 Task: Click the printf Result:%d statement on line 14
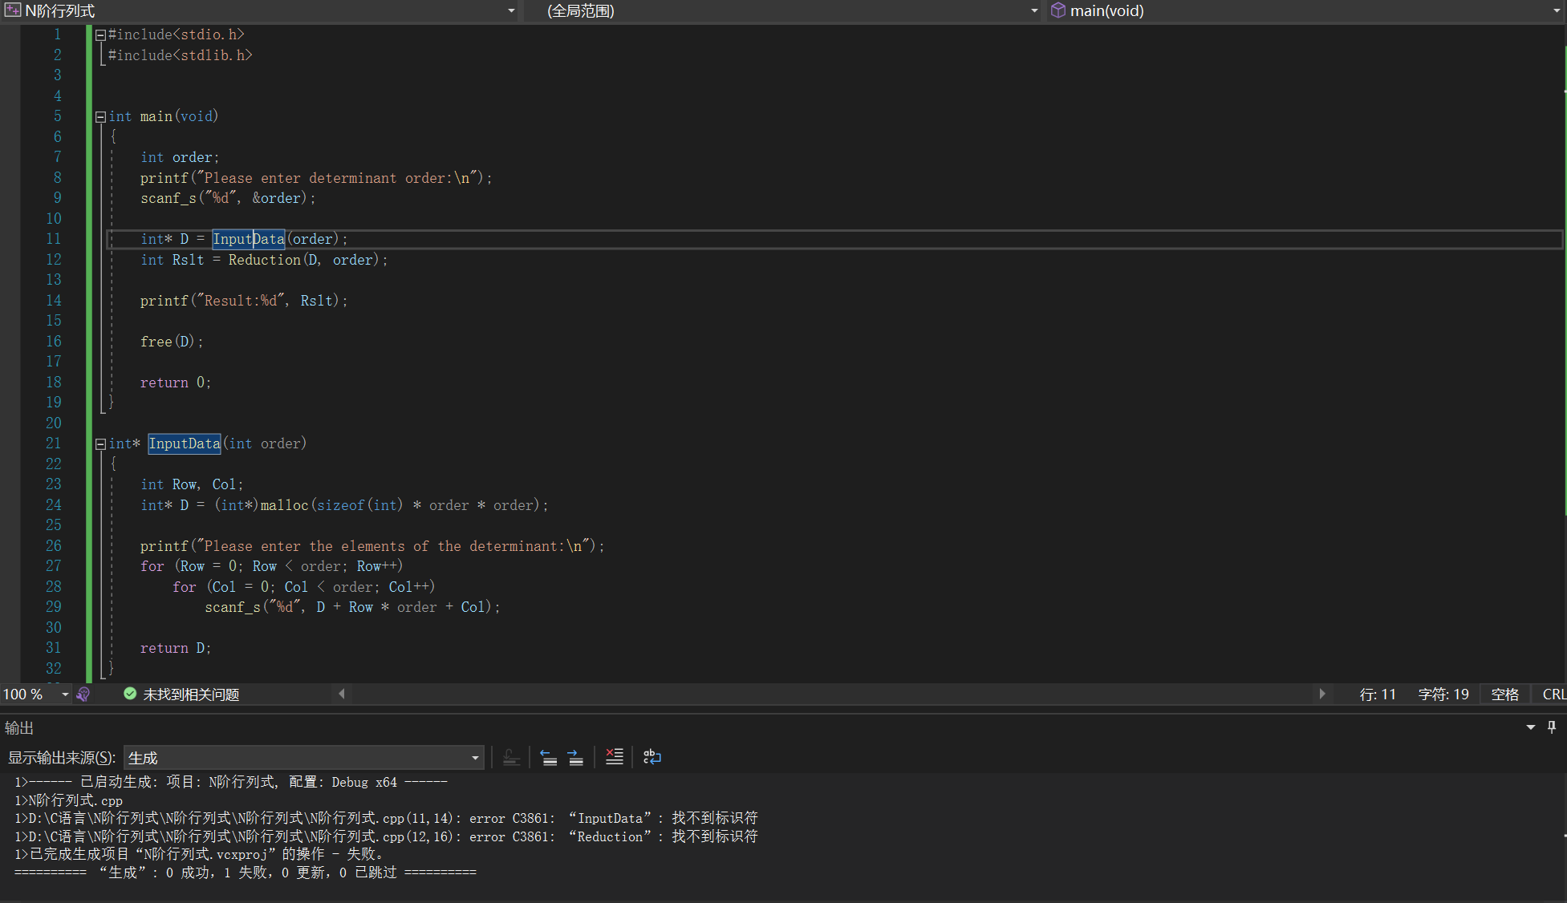pyautogui.click(x=244, y=301)
